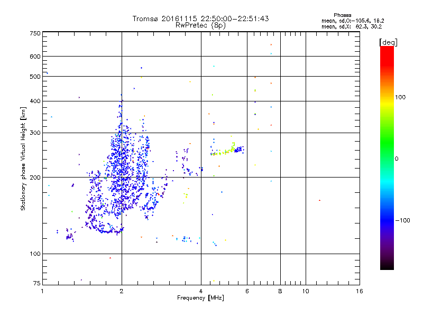Click the plot title 'Tromsø 20161115 22:50:00-22:51:43'
Screen dimensions: 423x317
coord(200,18)
